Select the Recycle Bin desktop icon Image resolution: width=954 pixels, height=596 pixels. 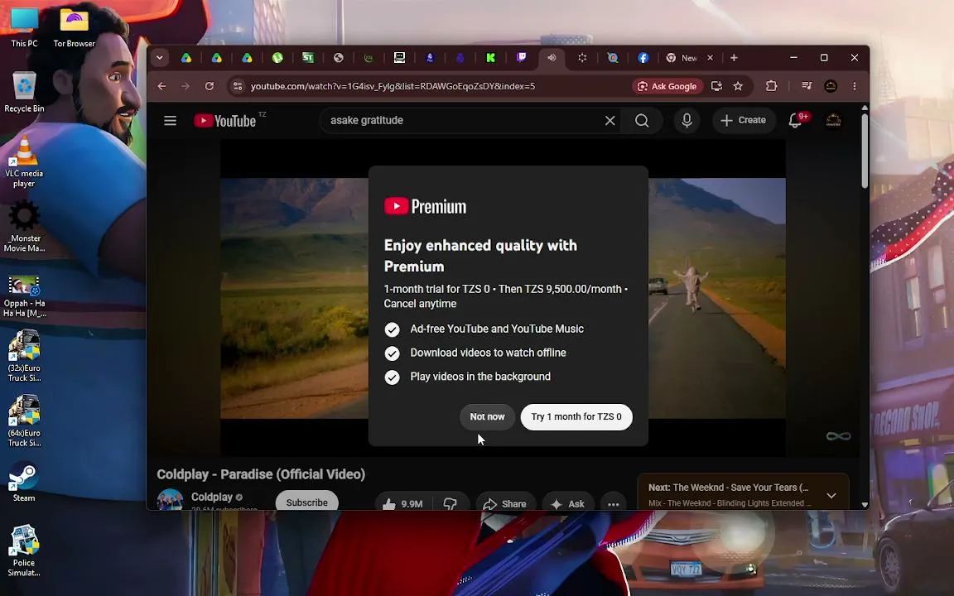pyautogui.click(x=24, y=93)
